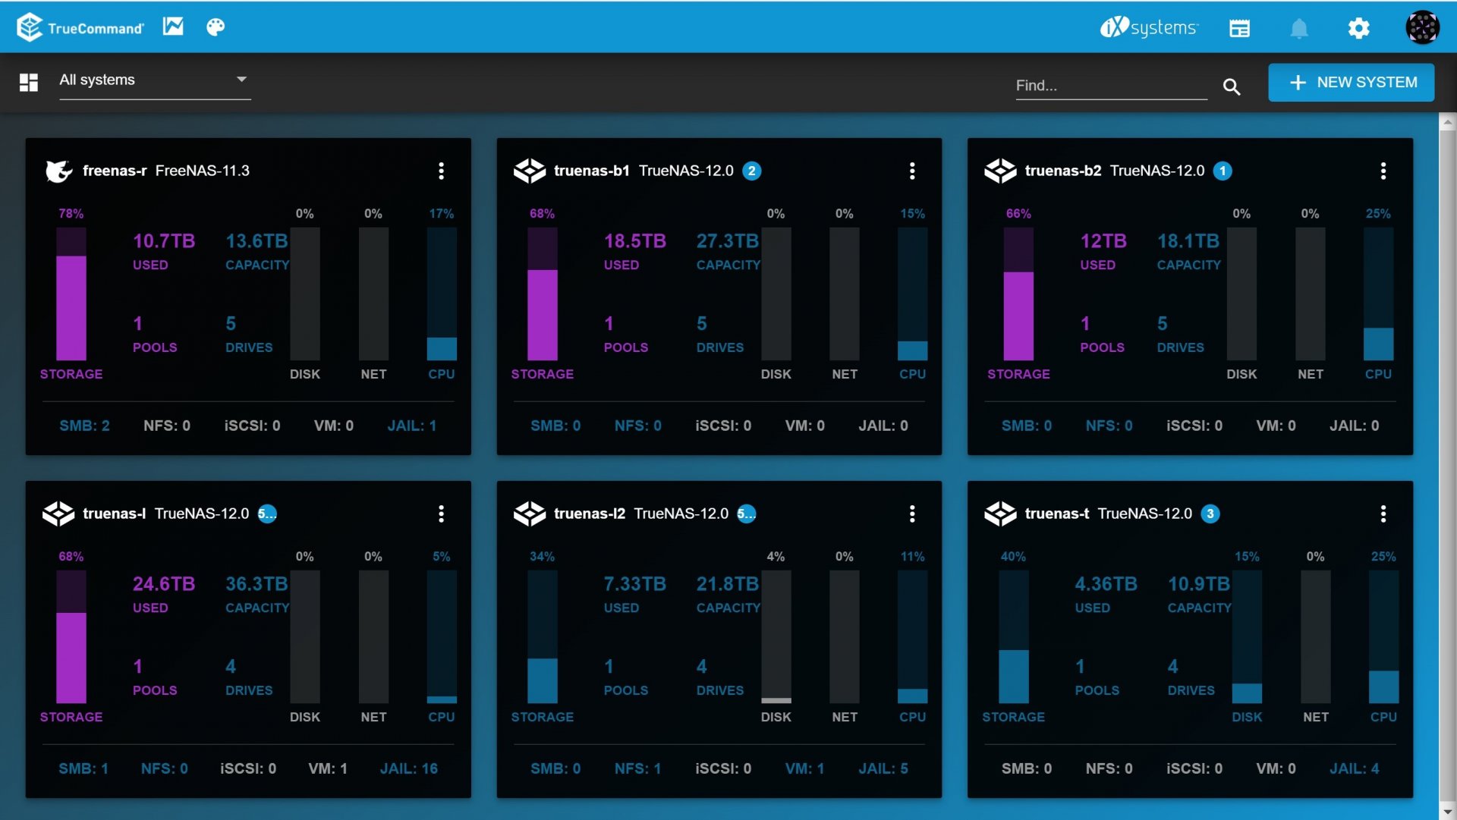Click freenas-r SMB: 2 label
Image resolution: width=1457 pixels, height=820 pixels.
[84, 426]
